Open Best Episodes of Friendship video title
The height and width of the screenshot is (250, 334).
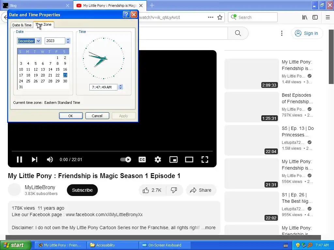[297, 98]
